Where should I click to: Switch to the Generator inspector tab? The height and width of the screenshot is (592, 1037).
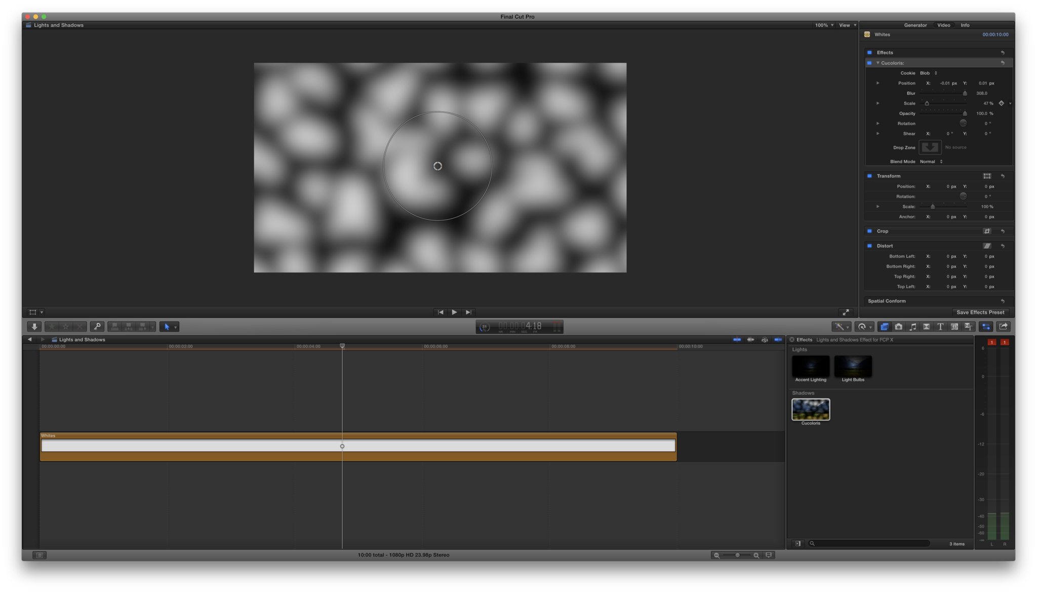(x=915, y=25)
